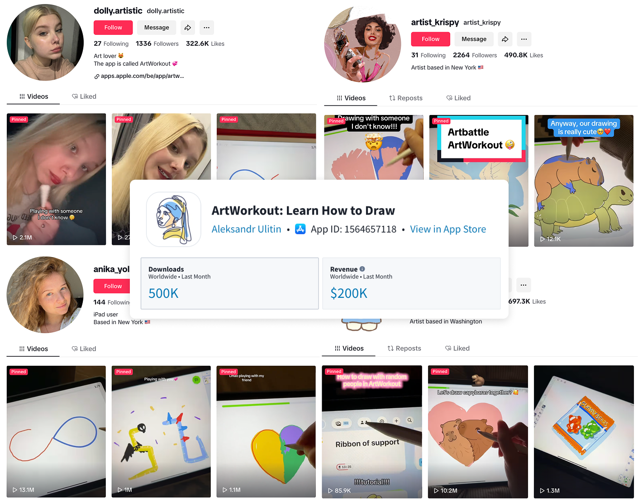Image resolution: width=638 pixels, height=502 pixels.
Task: Click the info icon next to Revenue
Action: click(x=362, y=269)
